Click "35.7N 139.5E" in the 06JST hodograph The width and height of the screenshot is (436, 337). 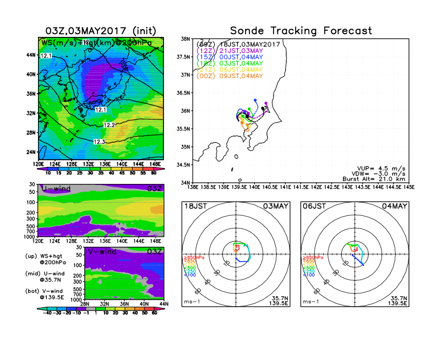[397, 301]
